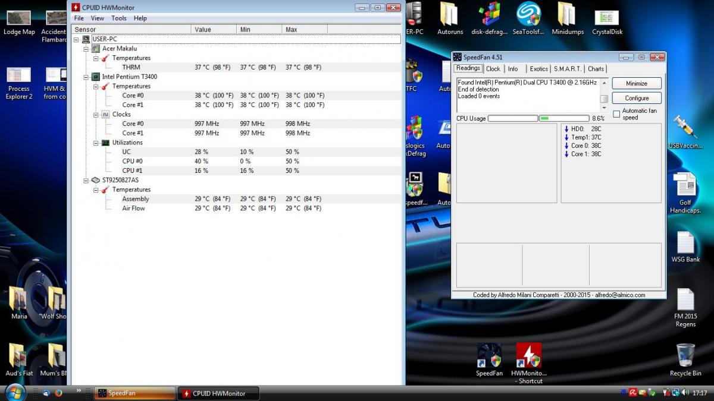This screenshot has height=401, width=714.
Task: Click the Utilizations node icon in HWMonitor
Action: [105, 143]
